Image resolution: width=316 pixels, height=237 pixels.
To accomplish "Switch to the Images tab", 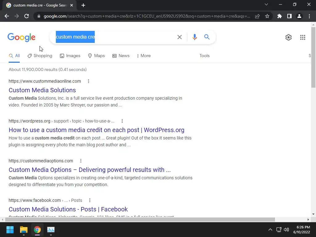I will point(70,56).
